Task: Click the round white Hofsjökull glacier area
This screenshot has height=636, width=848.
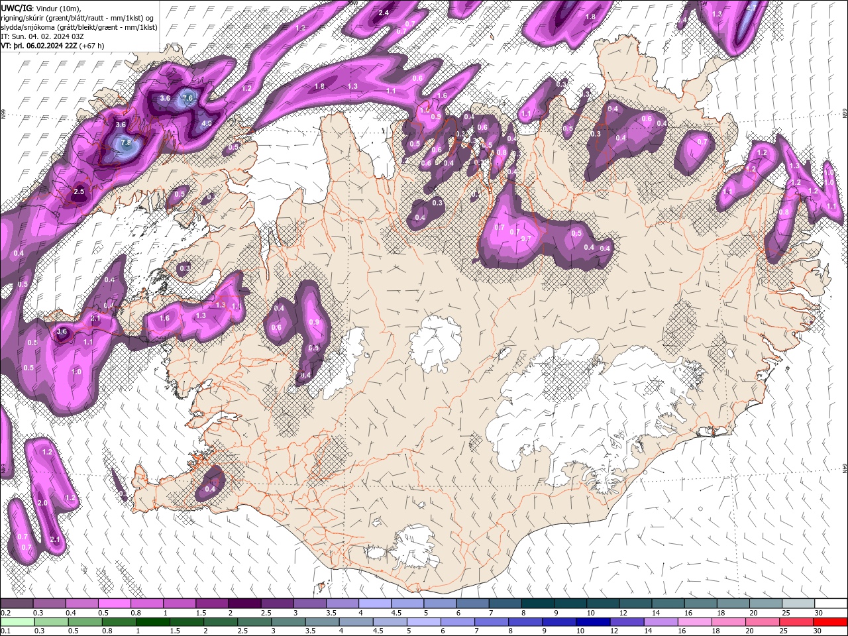Action: [x=435, y=344]
